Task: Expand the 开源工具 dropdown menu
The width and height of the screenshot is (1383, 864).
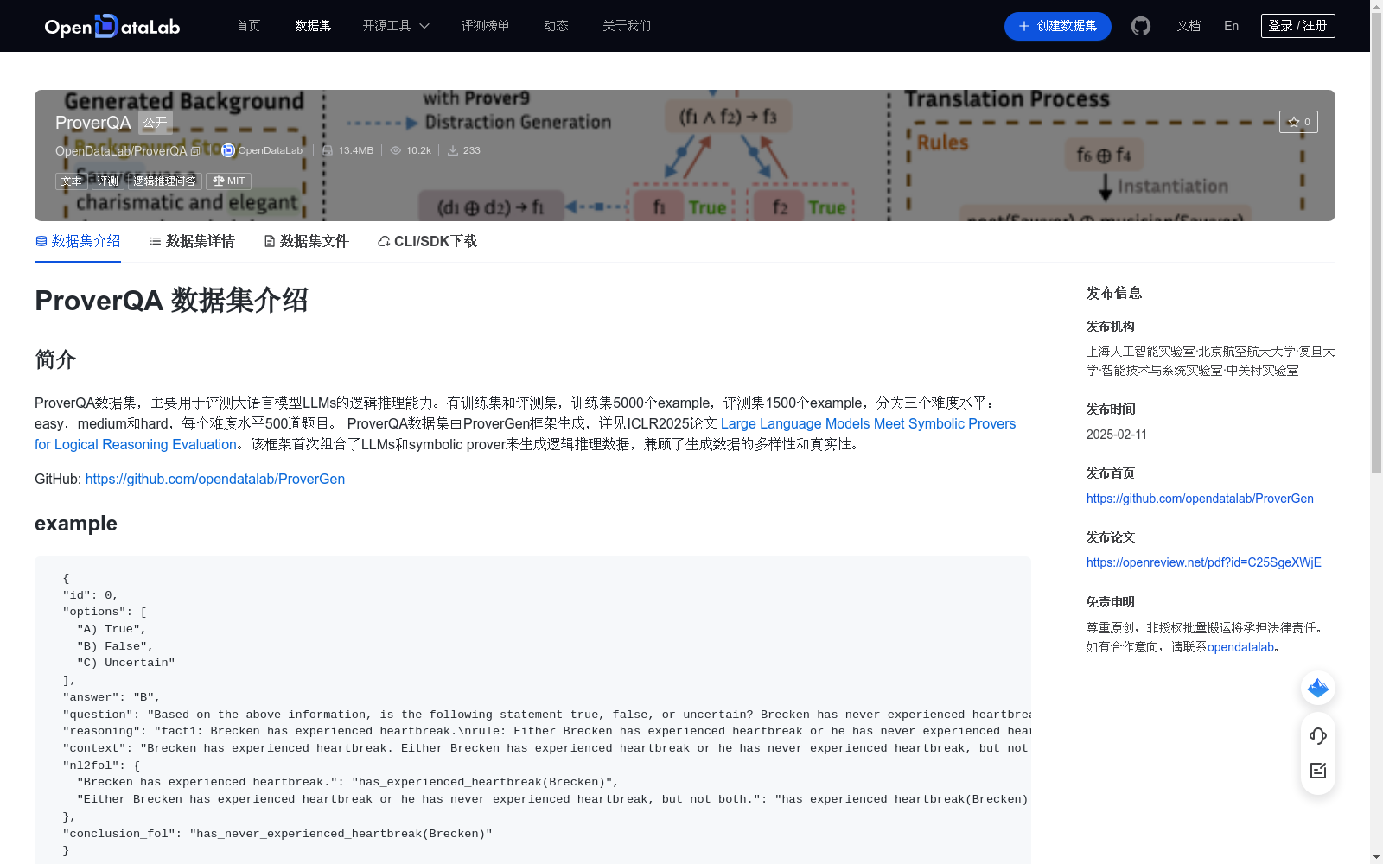Action: pyautogui.click(x=396, y=26)
